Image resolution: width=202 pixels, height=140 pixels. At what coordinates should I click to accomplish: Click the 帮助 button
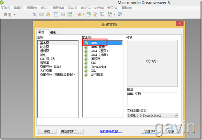coord(47,131)
